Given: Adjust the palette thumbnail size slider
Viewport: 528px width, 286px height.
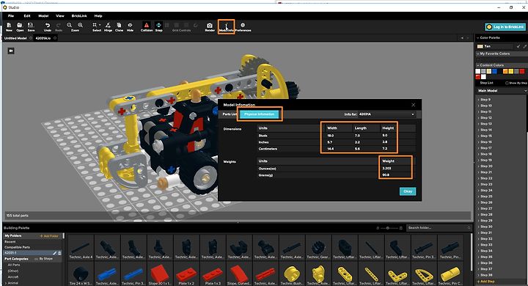Looking at the screenshot, I should pos(388,228).
